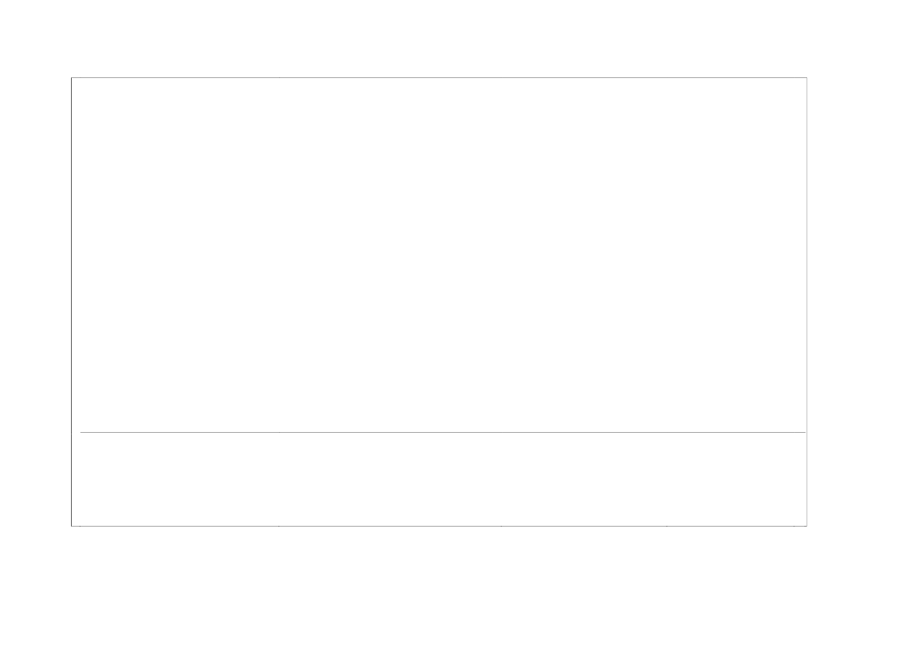Click the bottom-right corner of the frame

click(x=807, y=526)
